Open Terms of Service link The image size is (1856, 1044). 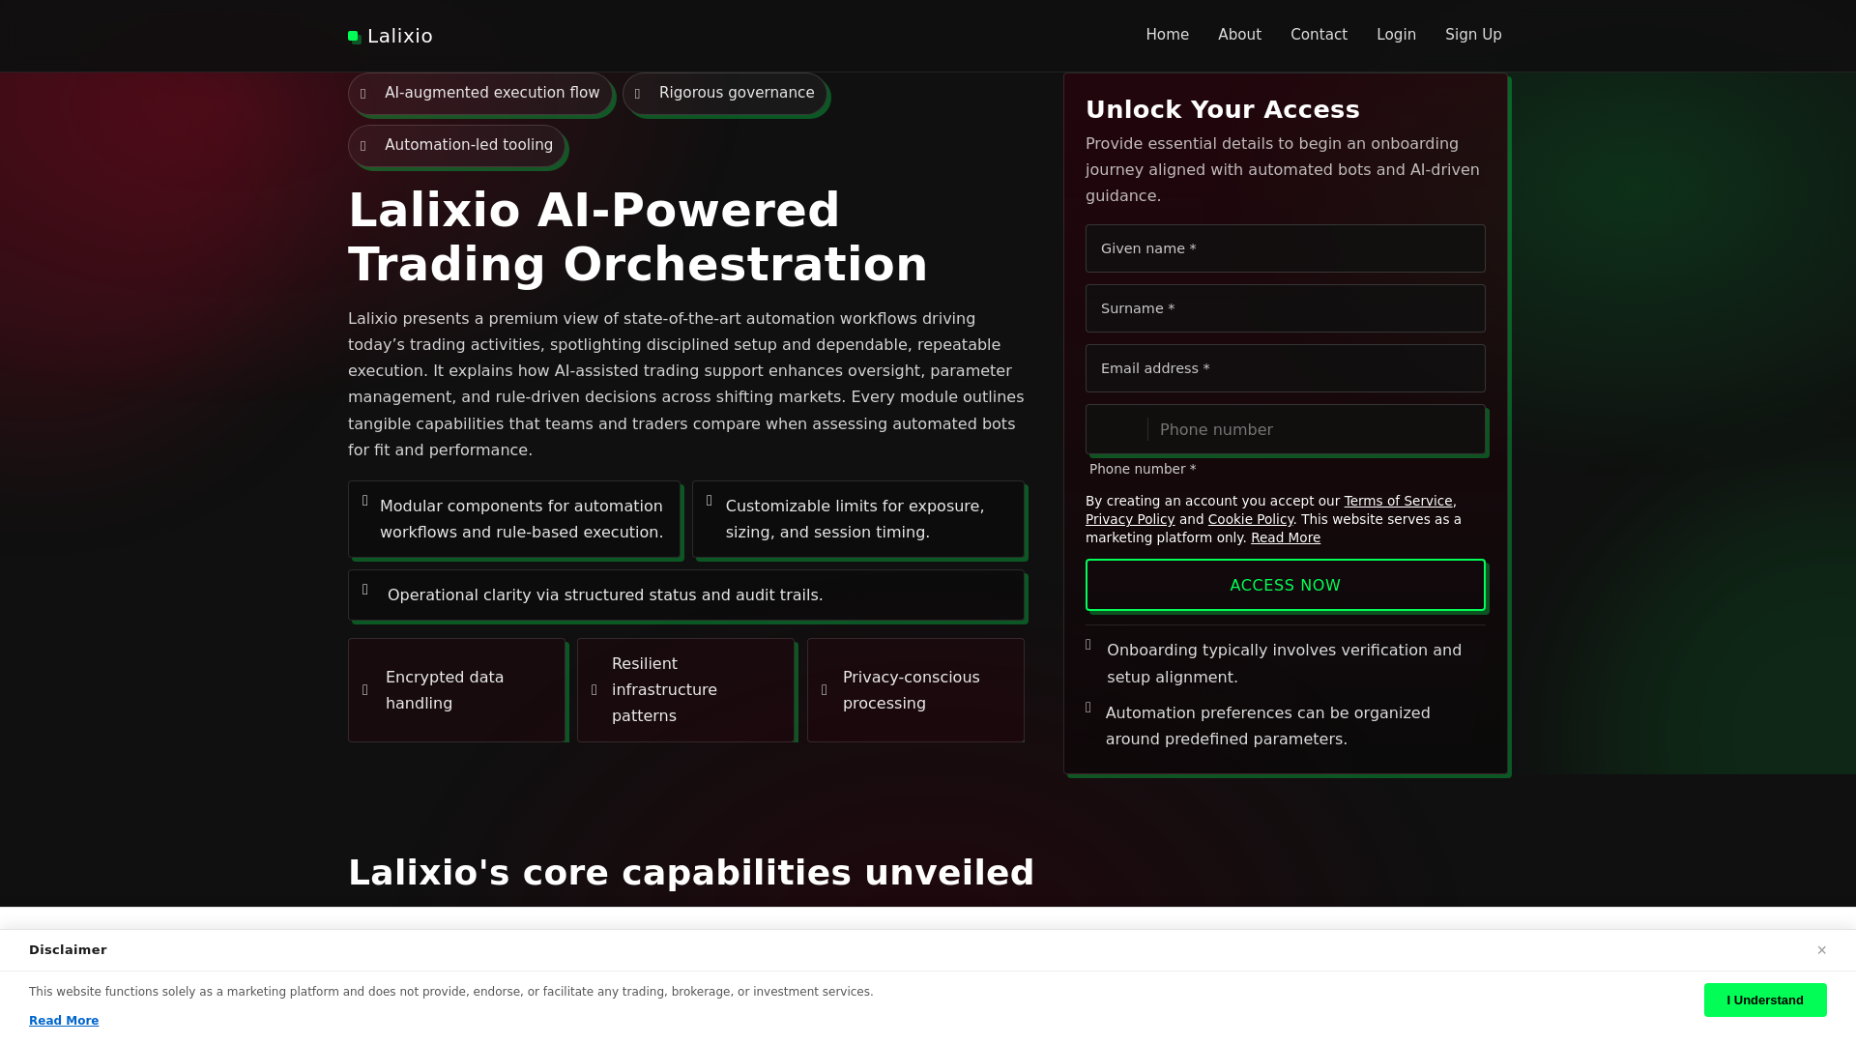coord(1398,501)
